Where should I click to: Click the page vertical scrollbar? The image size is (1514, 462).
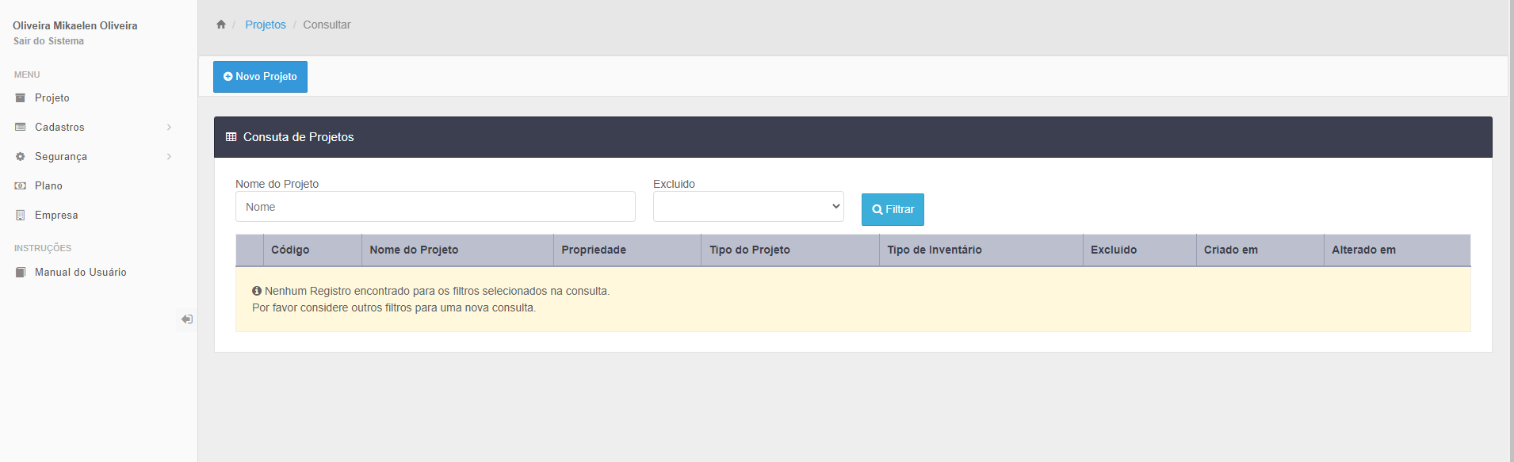point(1511,231)
